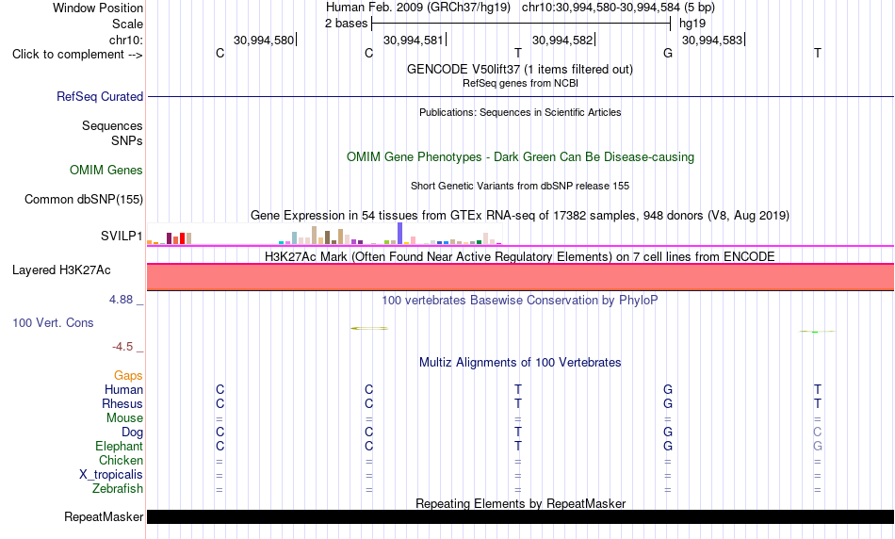Click the SVILP1 GTEx expression bar chart

(x=324, y=234)
